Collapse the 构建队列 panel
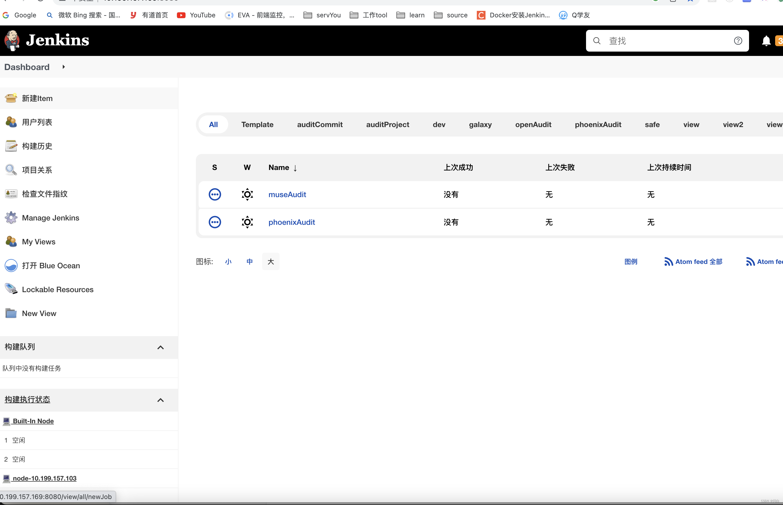This screenshot has width=783, height=505. (160, 347)
